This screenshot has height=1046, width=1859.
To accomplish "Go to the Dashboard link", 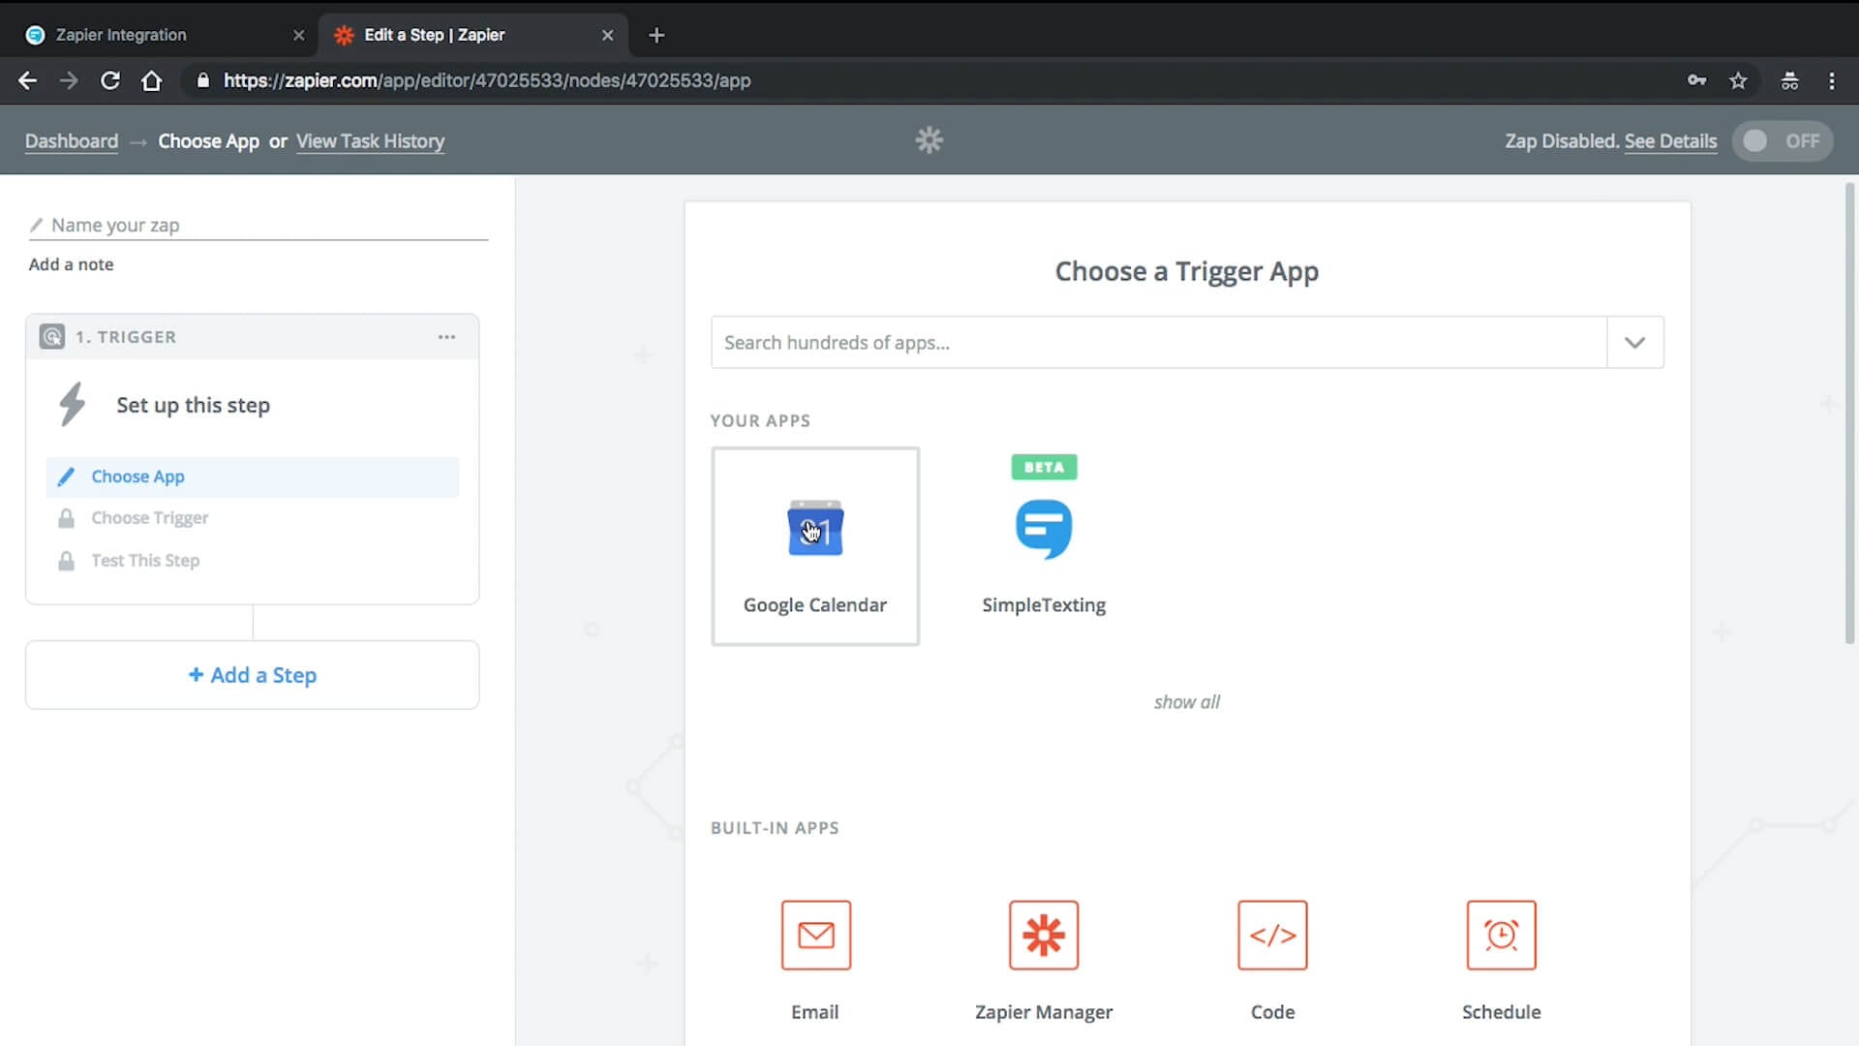I will tap(72, 141).
